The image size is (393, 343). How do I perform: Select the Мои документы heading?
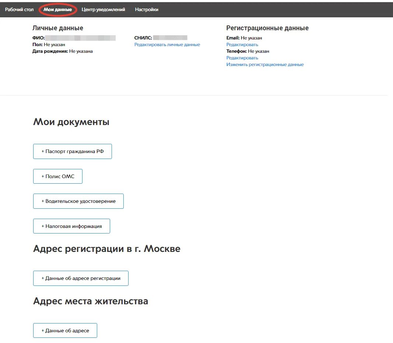tap(71, 122)
